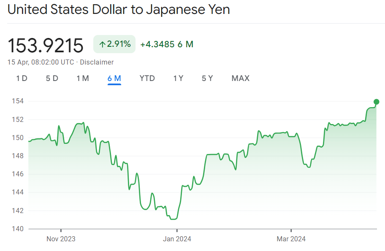Switch to the 5 D range tab
This screenshot has height=251, width=385.
tap(52, 78)
